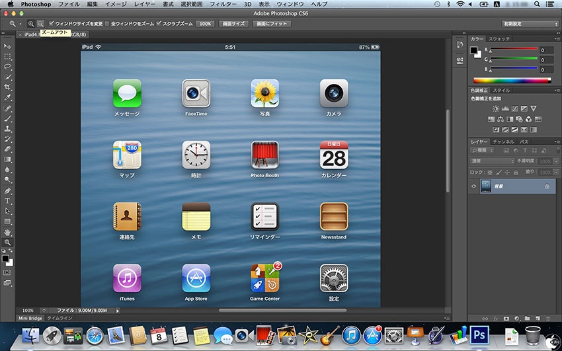The width and height of the screenshot is (562, 351).
Task: Open status bar info arrow beside ファイル size
Action: tap(118, 311)
